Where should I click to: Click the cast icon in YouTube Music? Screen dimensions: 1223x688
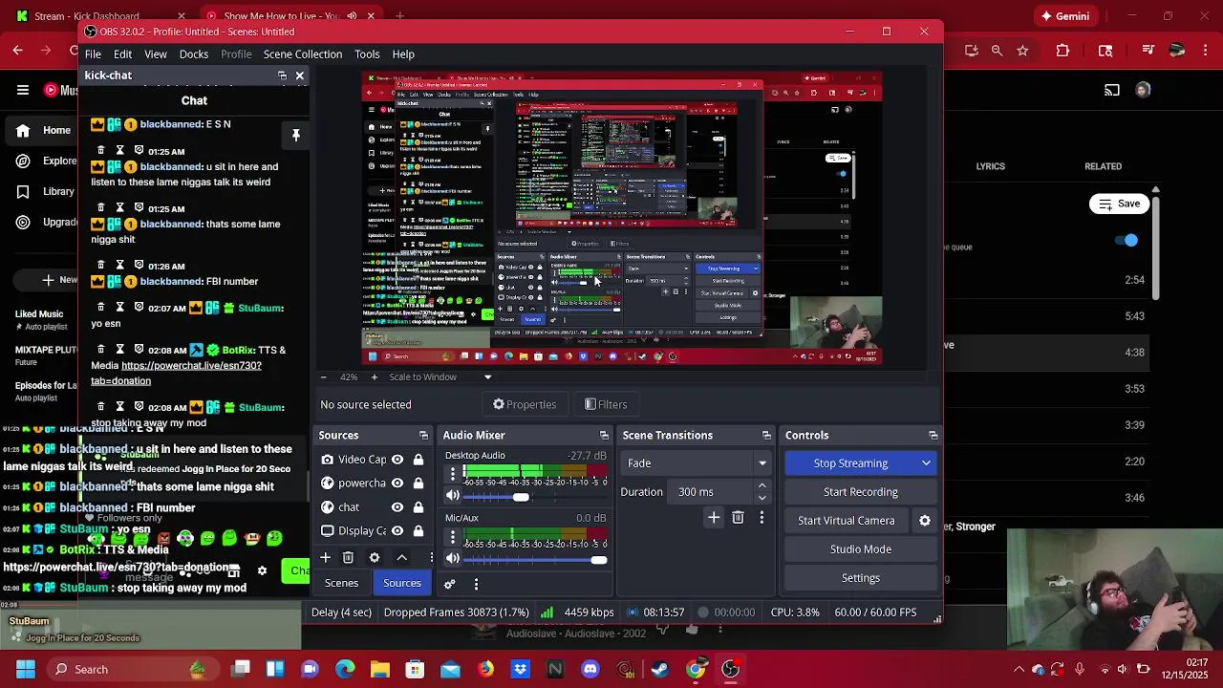coord(1112,91)
